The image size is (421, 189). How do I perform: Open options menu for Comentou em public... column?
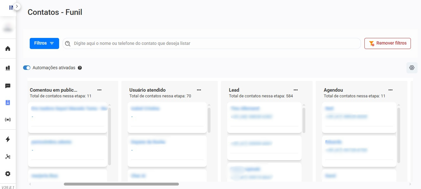[99, 90]
